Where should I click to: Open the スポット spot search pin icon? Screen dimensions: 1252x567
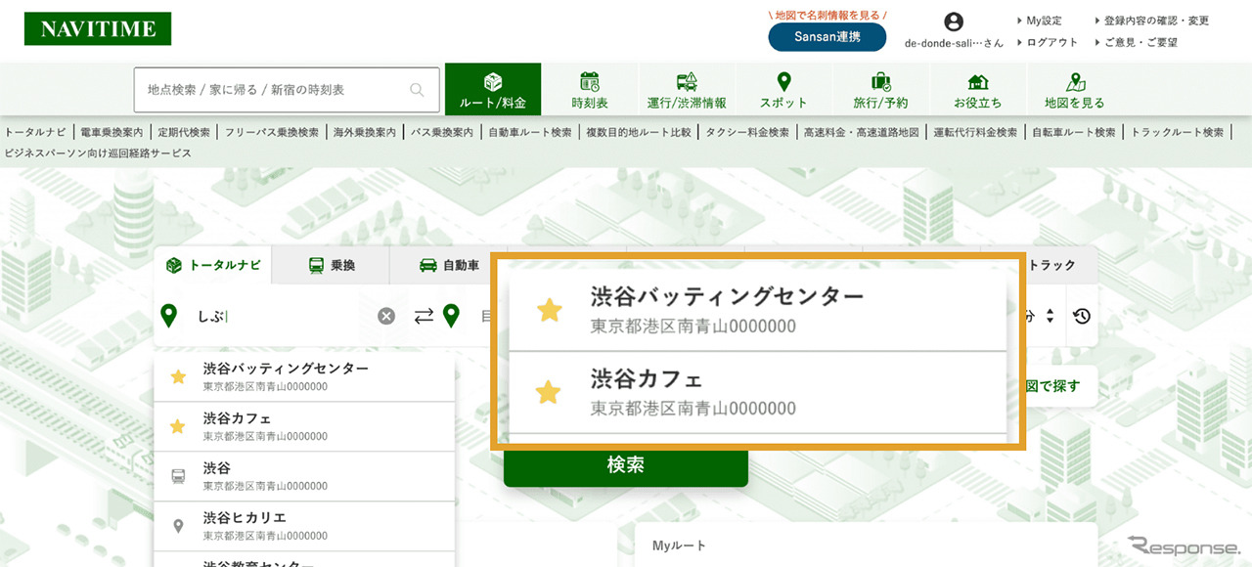pyautogui.click(x=782, y=83)
